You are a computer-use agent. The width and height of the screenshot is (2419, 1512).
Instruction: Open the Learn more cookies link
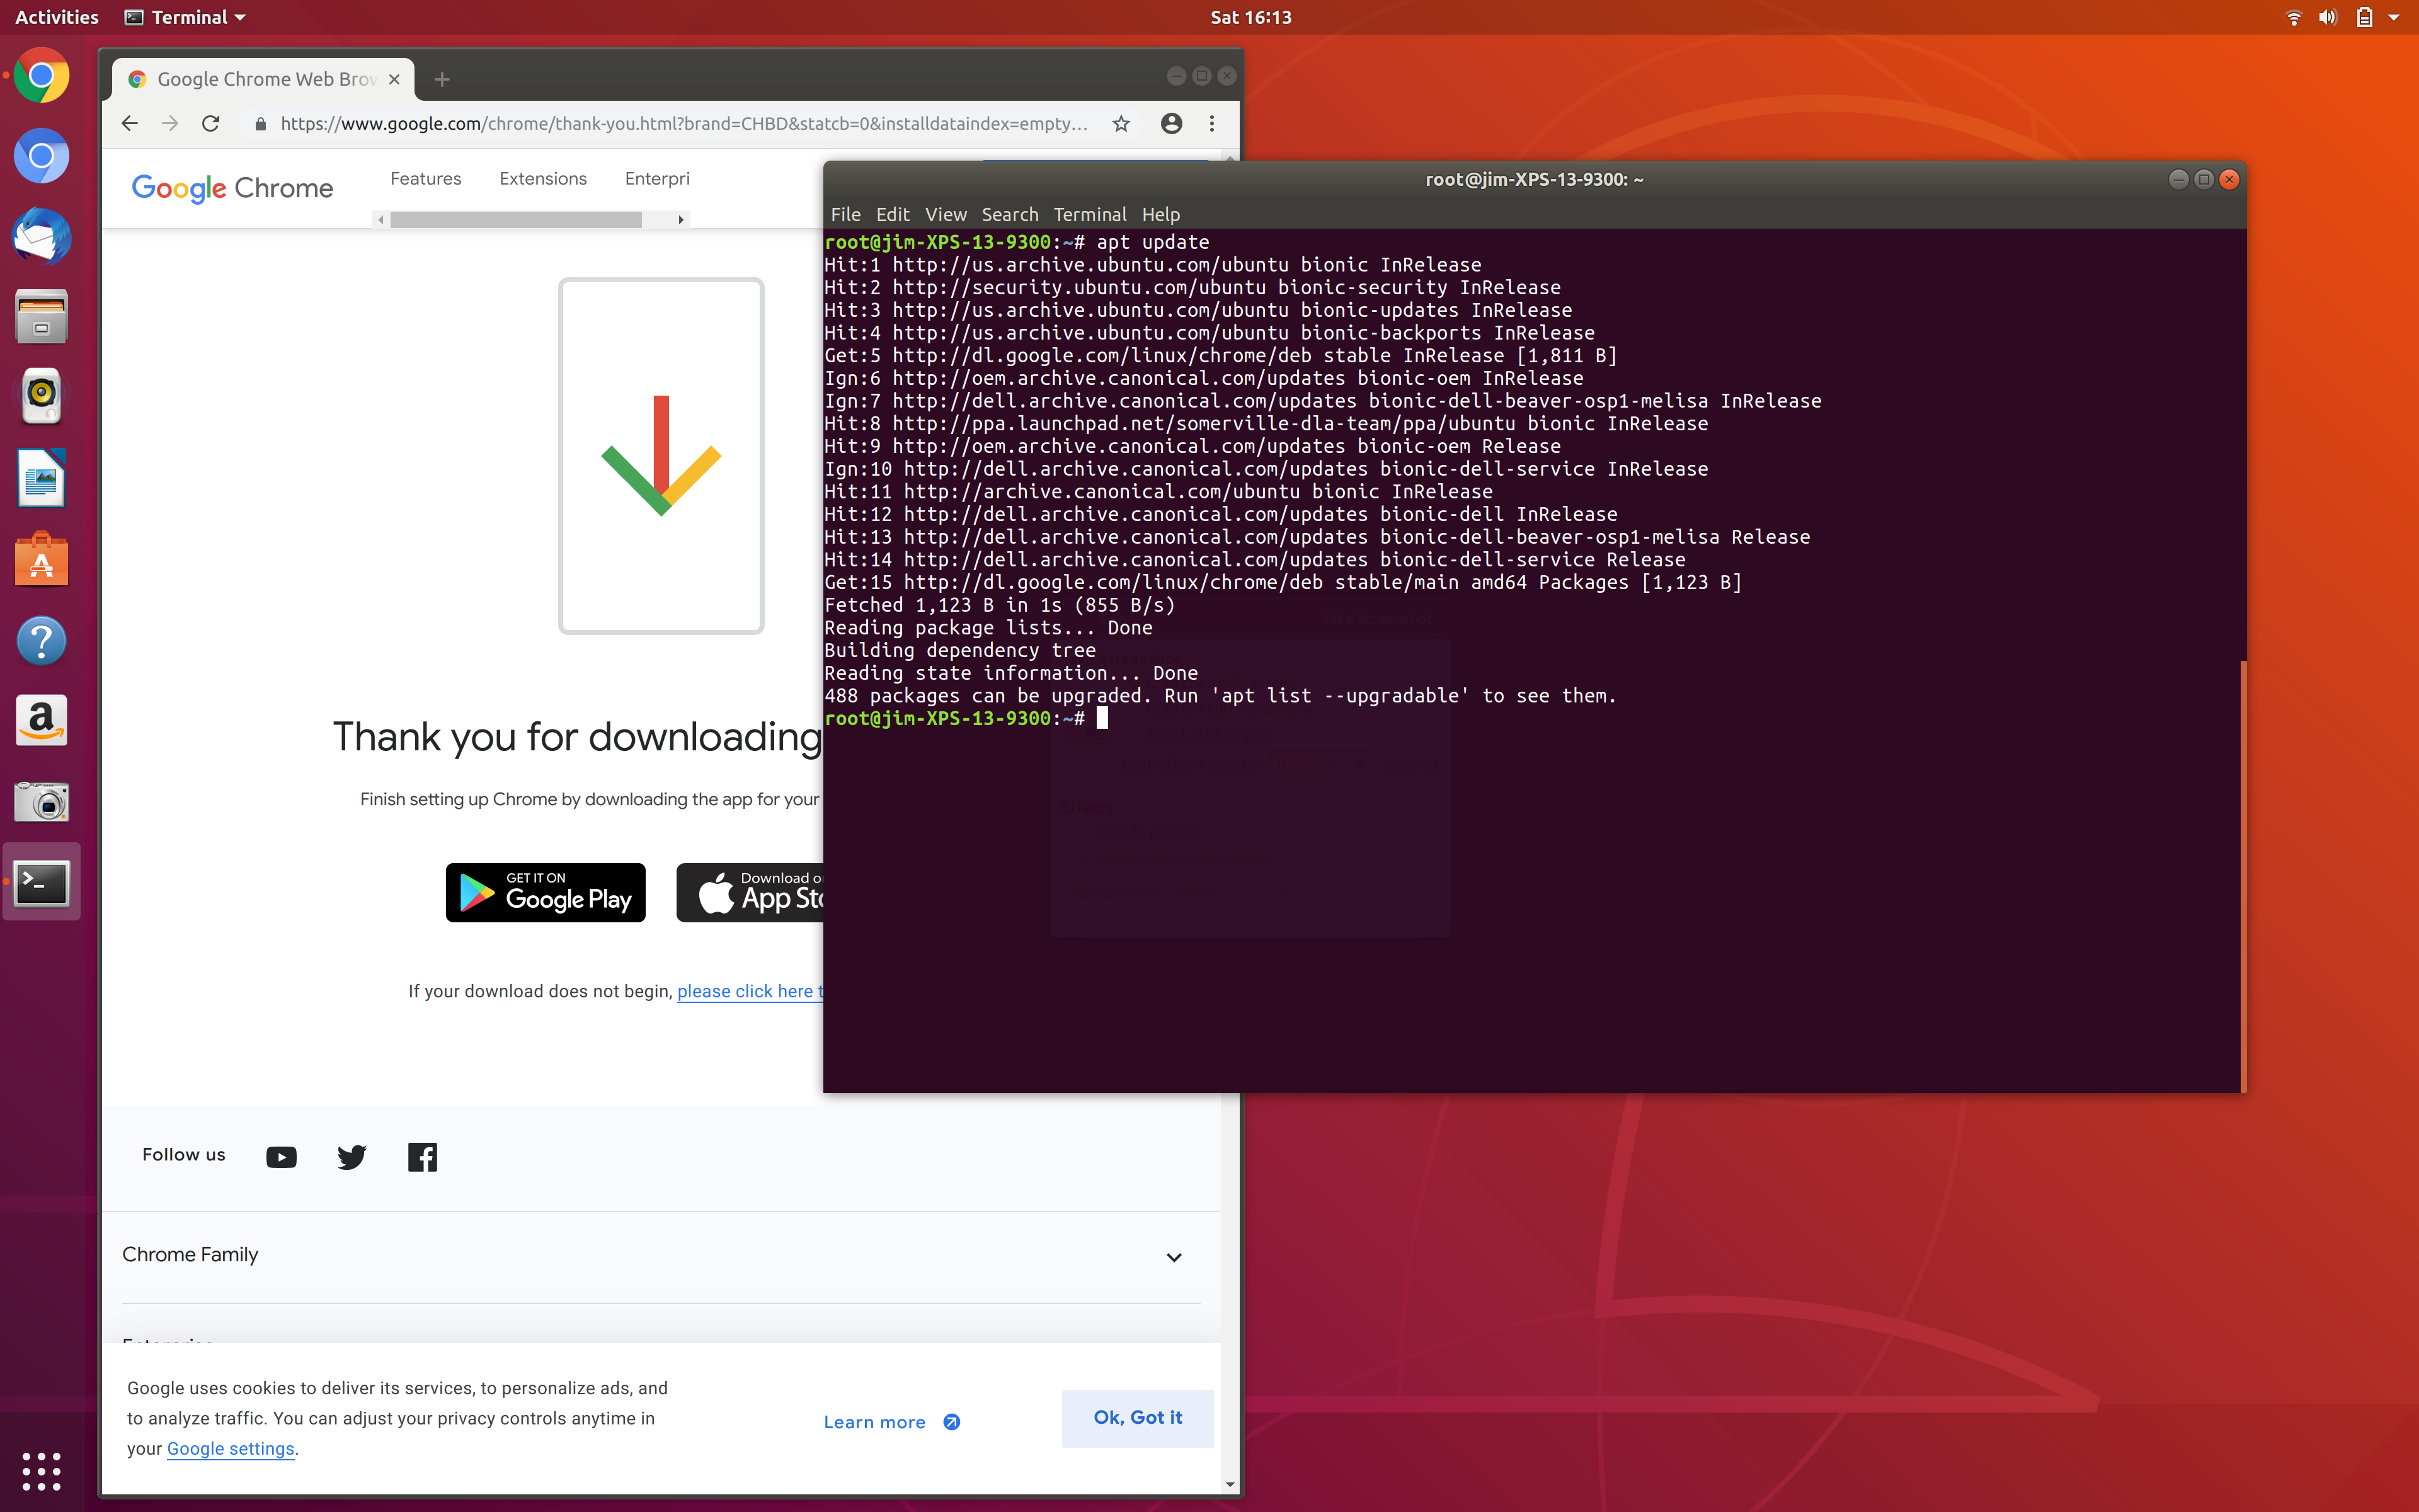[x=891, y=1422]
